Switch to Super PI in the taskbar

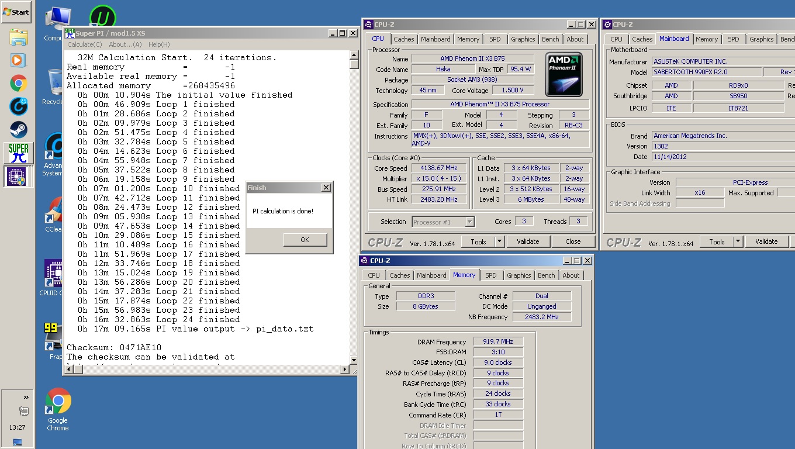(19, 153)
